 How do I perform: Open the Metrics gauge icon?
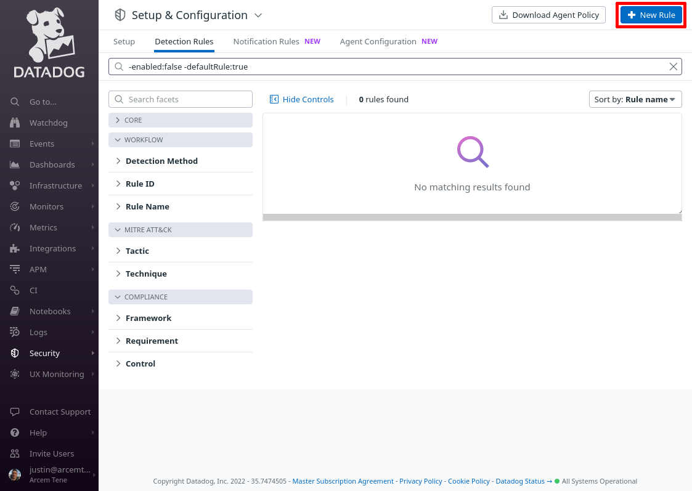tap(15, 227)
